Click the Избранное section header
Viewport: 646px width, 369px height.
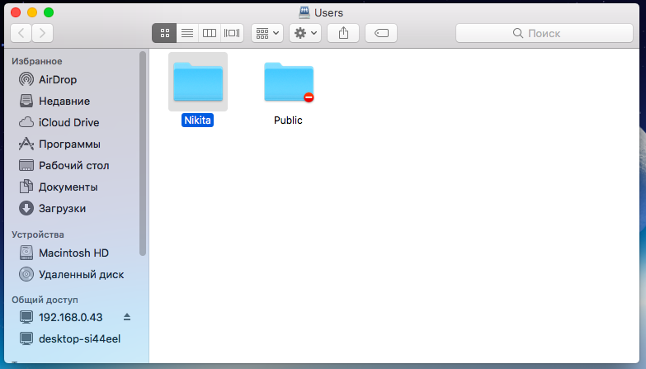36,61
